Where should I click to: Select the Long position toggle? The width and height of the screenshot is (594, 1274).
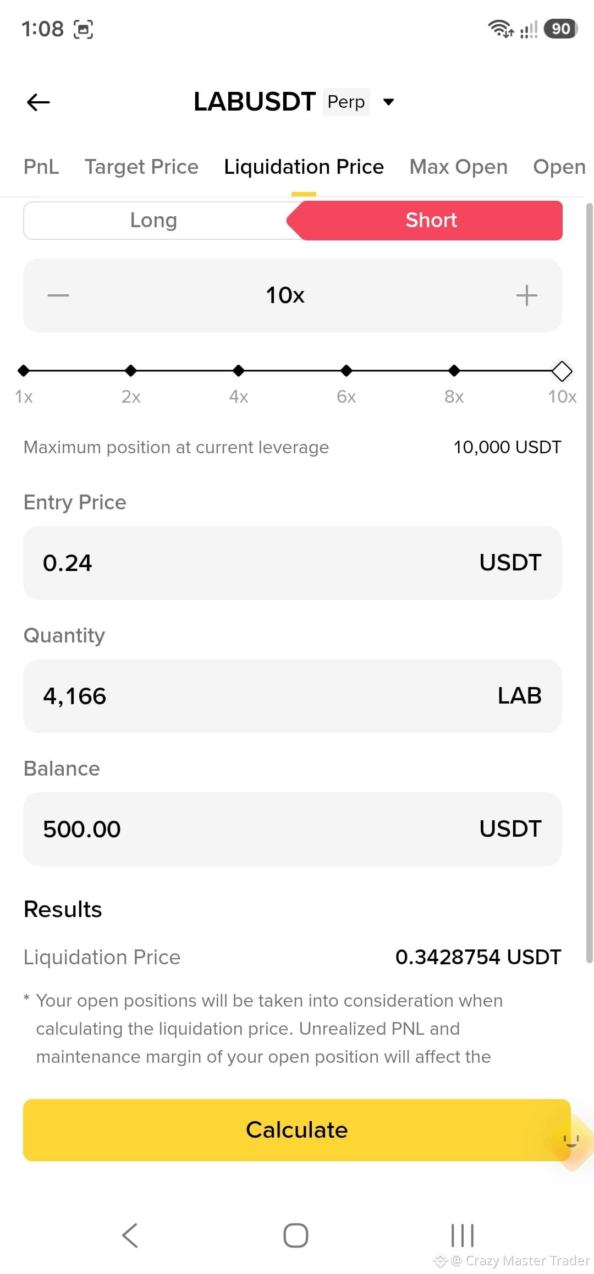(154, 220)
